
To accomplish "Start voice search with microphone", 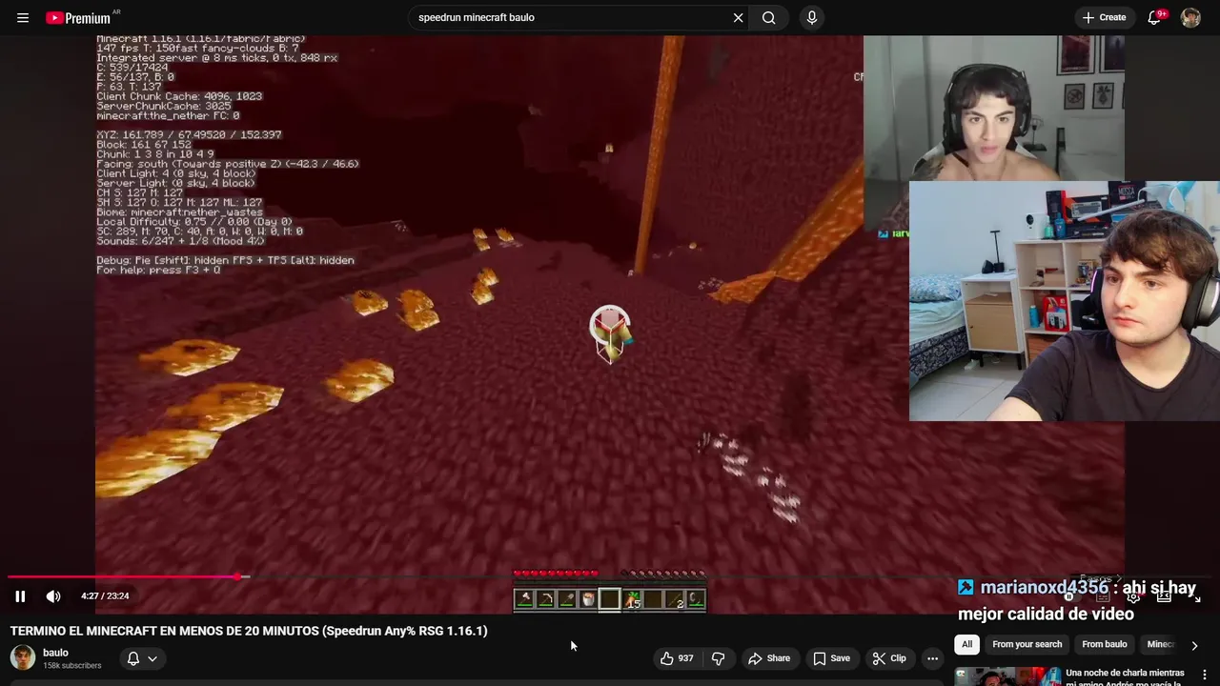I will pos(812,17).
